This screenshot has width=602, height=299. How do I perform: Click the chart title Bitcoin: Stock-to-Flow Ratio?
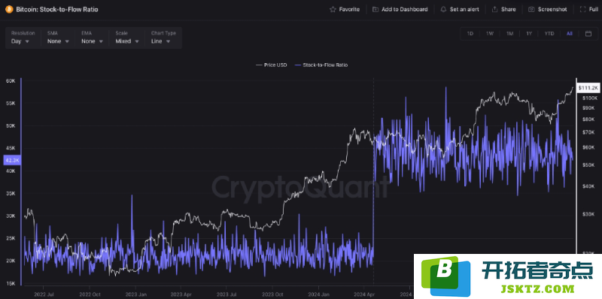[57, 9]
